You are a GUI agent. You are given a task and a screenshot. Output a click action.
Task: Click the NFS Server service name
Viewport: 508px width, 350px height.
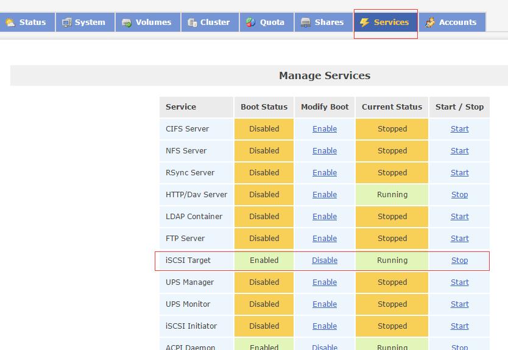tap(186, 151)
